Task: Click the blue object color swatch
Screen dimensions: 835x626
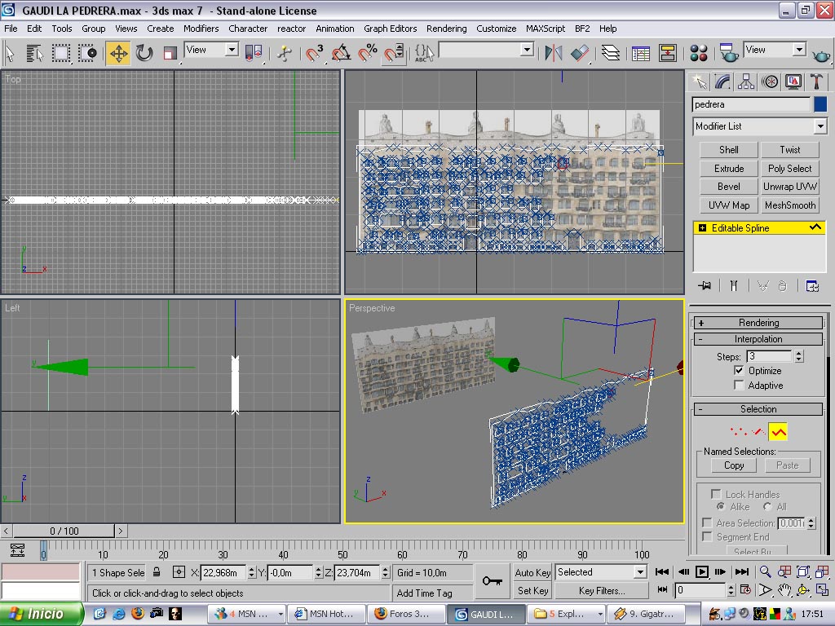Action: pyautogui.click(x=820, y=104)
